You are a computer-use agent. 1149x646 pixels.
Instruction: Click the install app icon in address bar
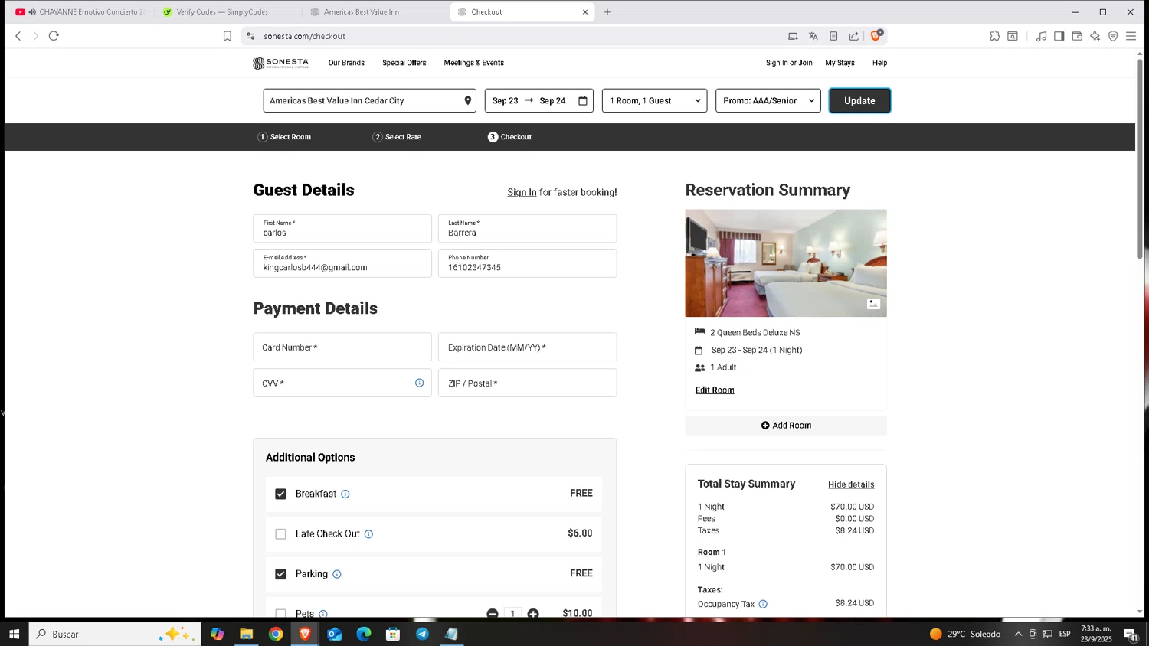[793, 36]
